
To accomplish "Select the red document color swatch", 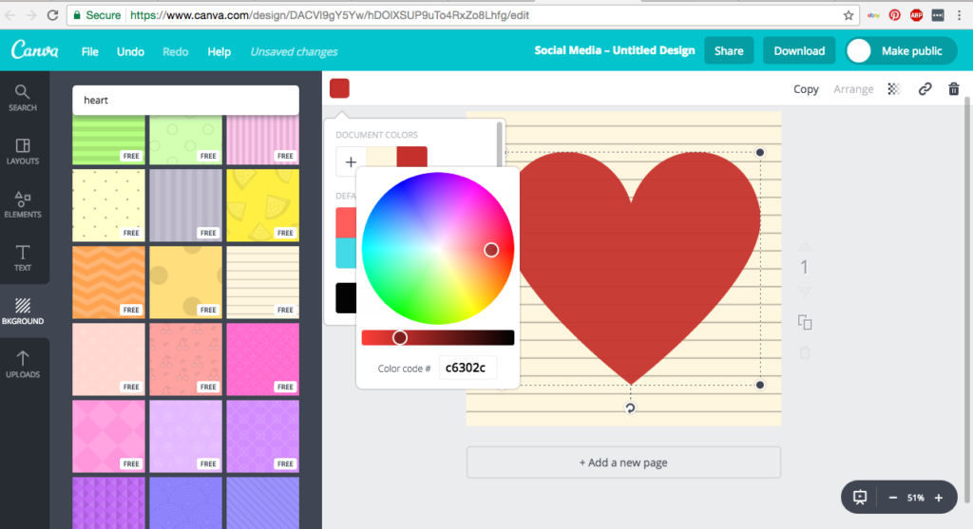I will (412, 157).
